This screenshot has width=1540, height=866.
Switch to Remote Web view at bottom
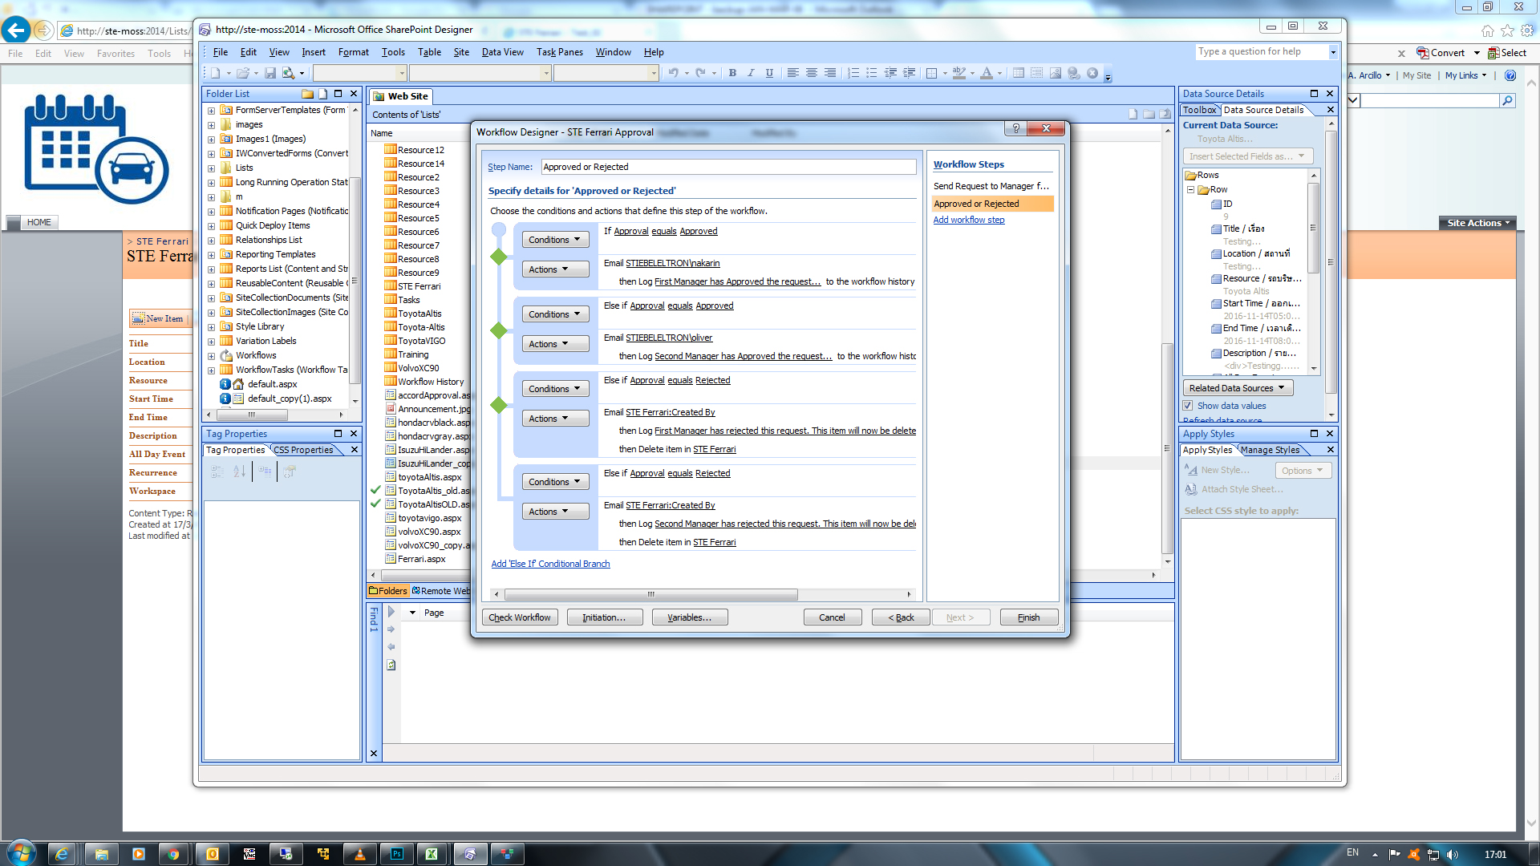(x=444, y=591)
